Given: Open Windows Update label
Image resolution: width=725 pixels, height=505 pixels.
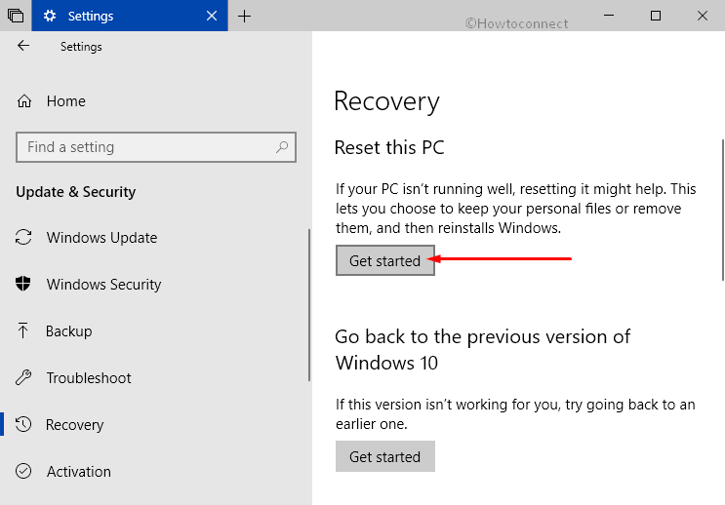Looking at the screenshot, I should [x=101, y=238].
